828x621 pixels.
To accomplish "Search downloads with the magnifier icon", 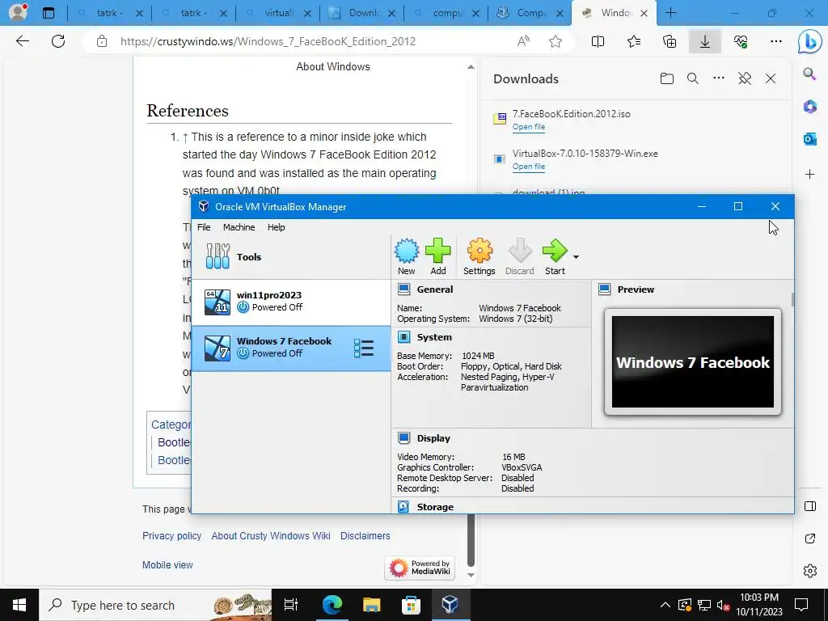I will click(693, 78).
